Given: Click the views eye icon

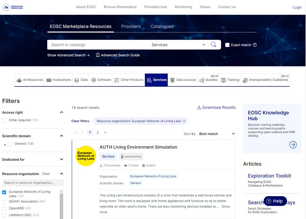Looking at the screenshot, I should pos(126,166).
